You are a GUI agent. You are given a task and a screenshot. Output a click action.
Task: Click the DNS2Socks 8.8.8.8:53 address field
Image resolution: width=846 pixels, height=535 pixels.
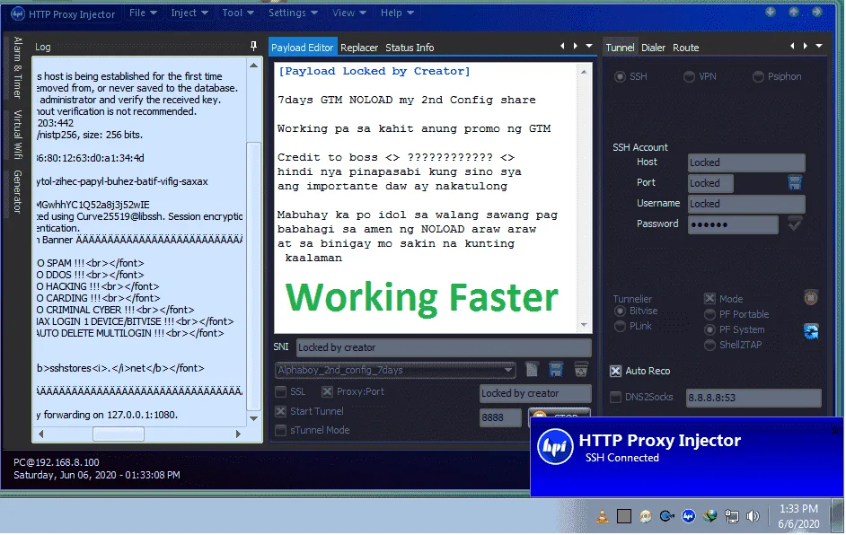753,398
